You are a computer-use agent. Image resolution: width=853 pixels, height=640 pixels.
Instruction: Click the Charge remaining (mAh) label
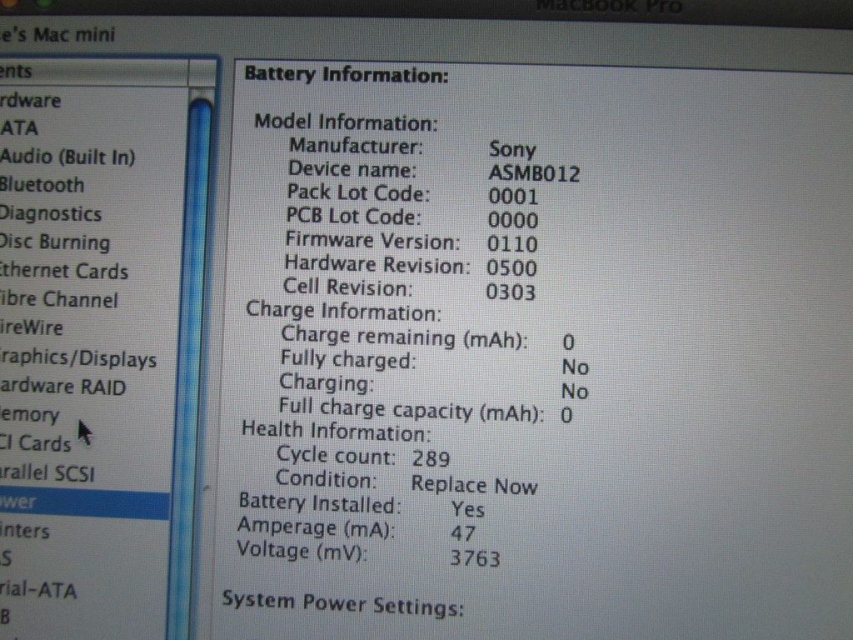pos(404,337)
